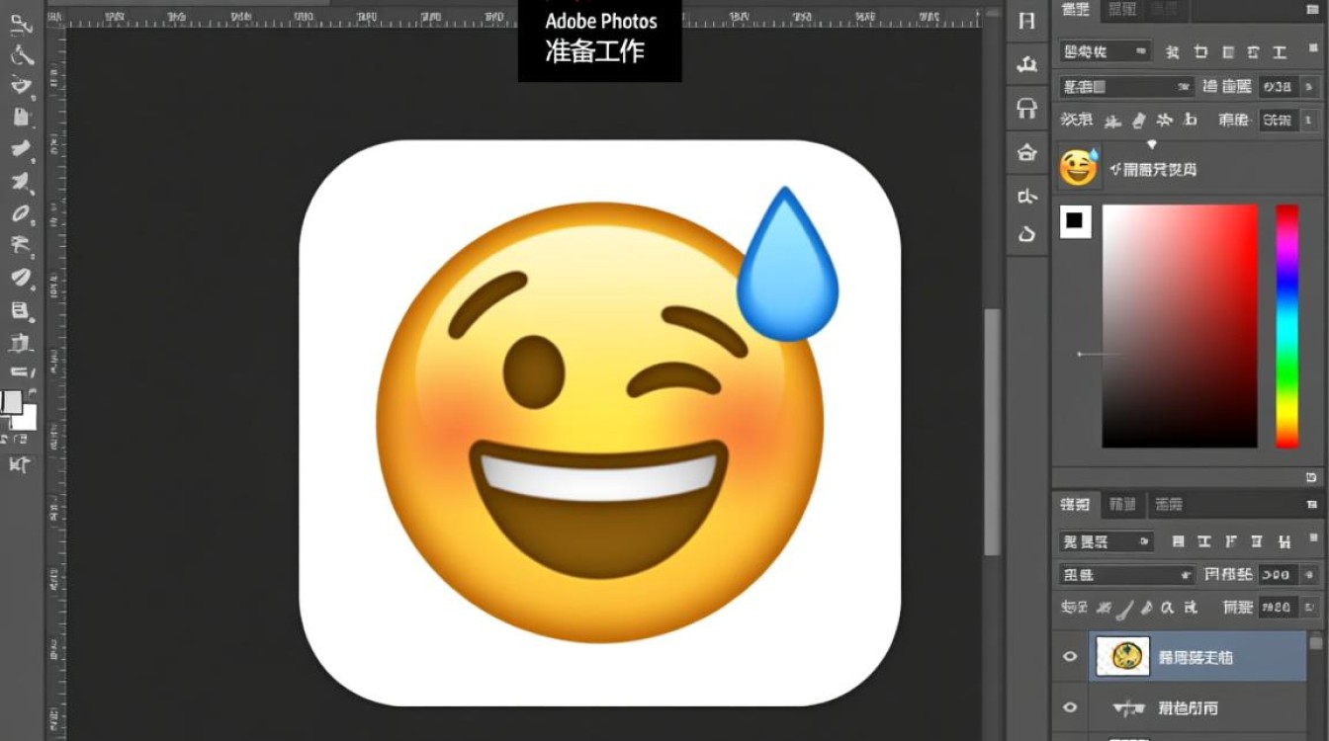Click the blue sweat drop on the emoji canvas
Screen dimensions: 1329x741
coord(787,265)
